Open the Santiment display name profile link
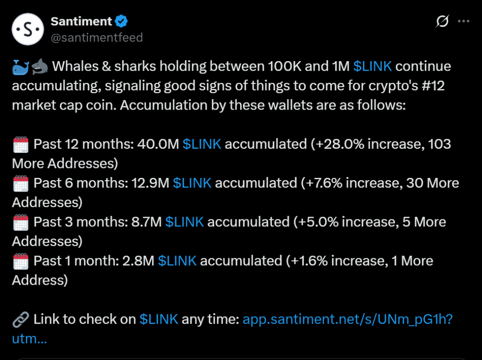The width and height of the screenshot is (482, 360). point(81,21)
